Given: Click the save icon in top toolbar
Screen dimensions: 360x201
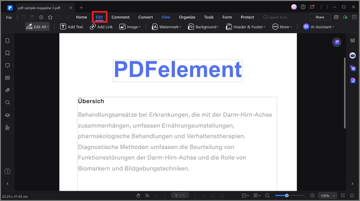Looking at the screenshot, I should (x=23, y=17).
